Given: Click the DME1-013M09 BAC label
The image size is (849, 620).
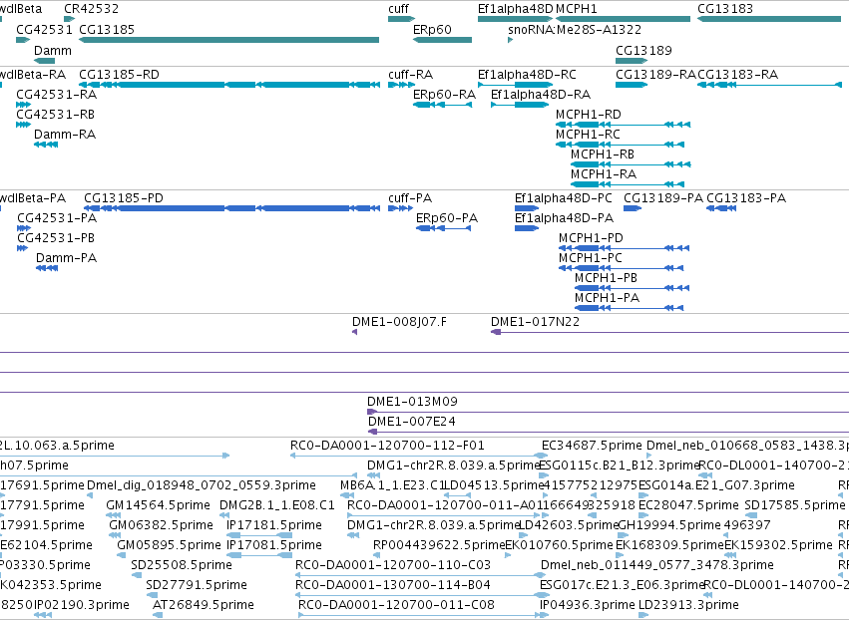Looking at the screenshot, I should (x=412, y=402).
